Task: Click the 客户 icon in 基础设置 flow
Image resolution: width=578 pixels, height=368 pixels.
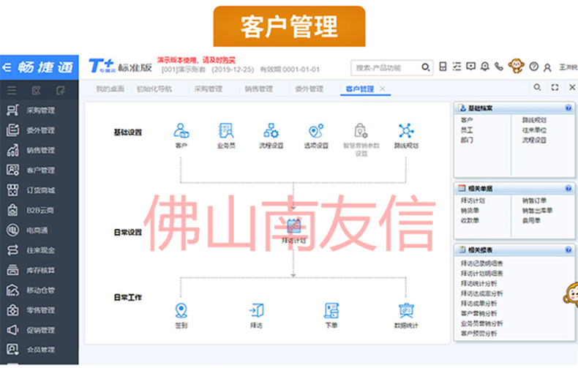Action: tap(181, 130)
